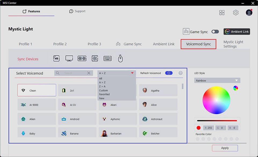
Task: Switch to Profile 2 tab
Action: point(60,44)
